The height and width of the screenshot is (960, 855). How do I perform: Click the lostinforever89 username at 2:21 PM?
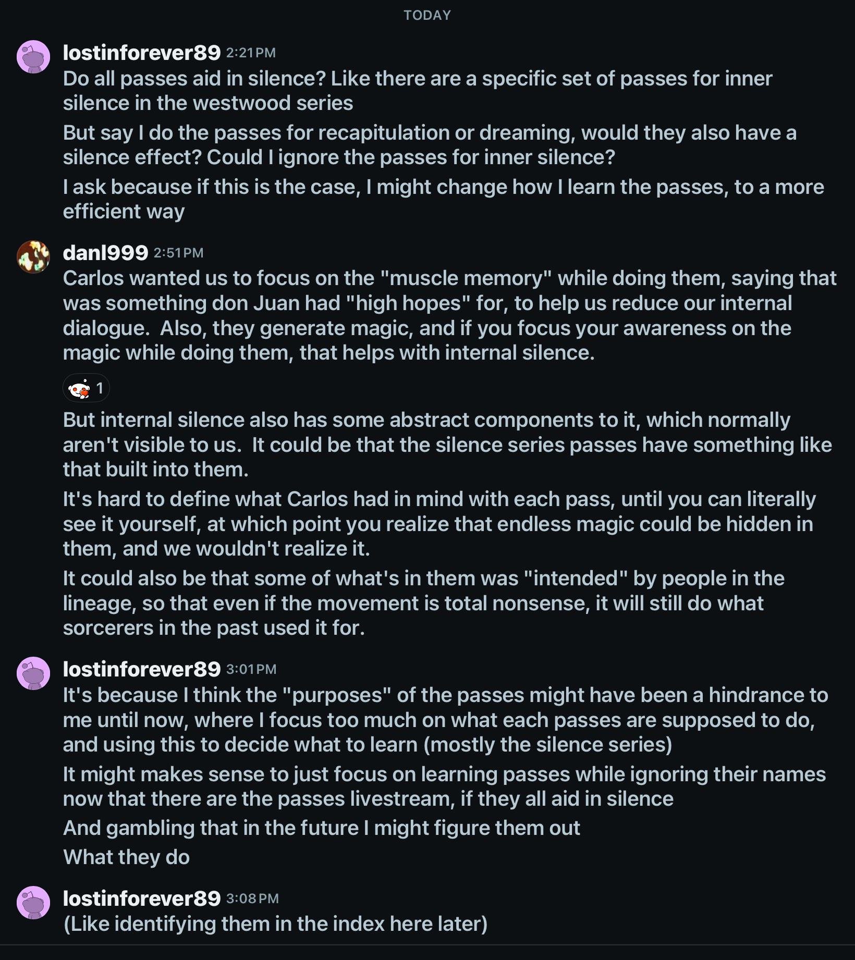(x=142, y=53)
